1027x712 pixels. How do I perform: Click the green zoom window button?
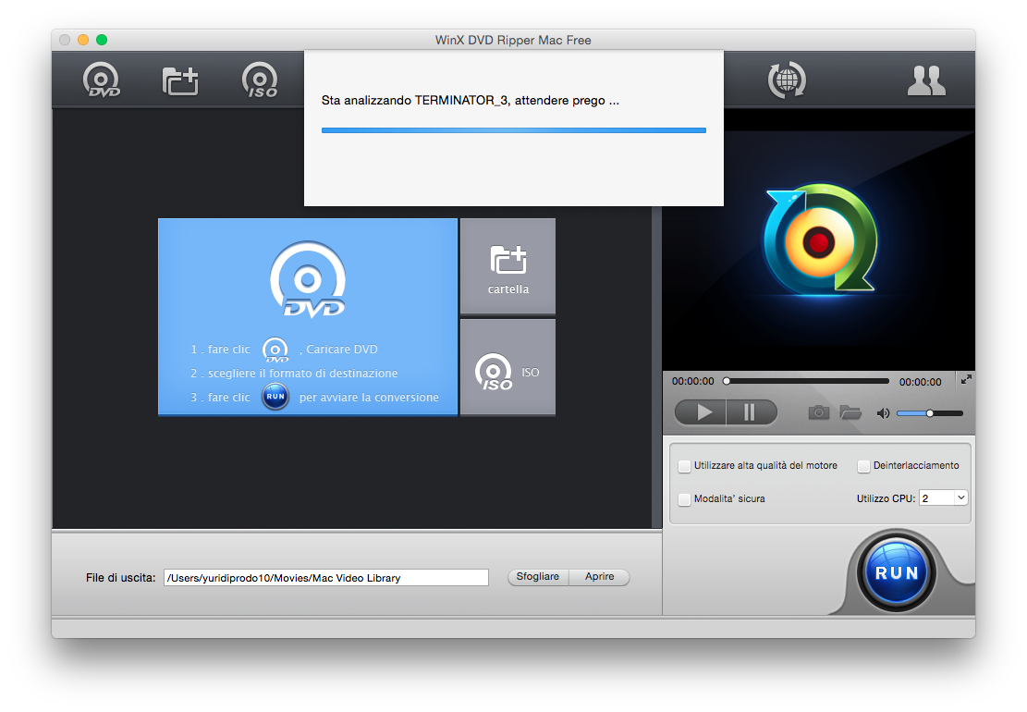[x=102, y=40]
